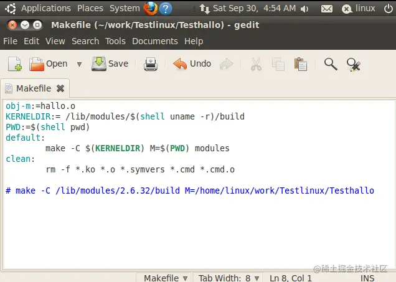Open the Documents menu

(x=155, y=41)
